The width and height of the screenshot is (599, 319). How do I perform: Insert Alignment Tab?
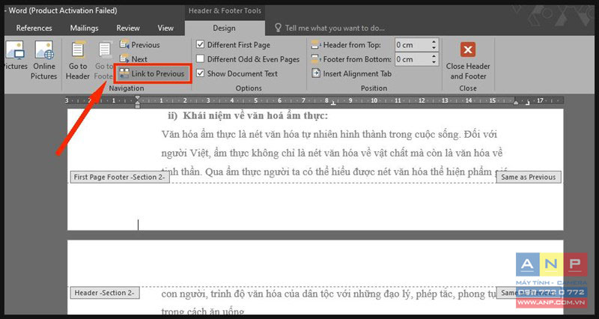click(351, 73)
